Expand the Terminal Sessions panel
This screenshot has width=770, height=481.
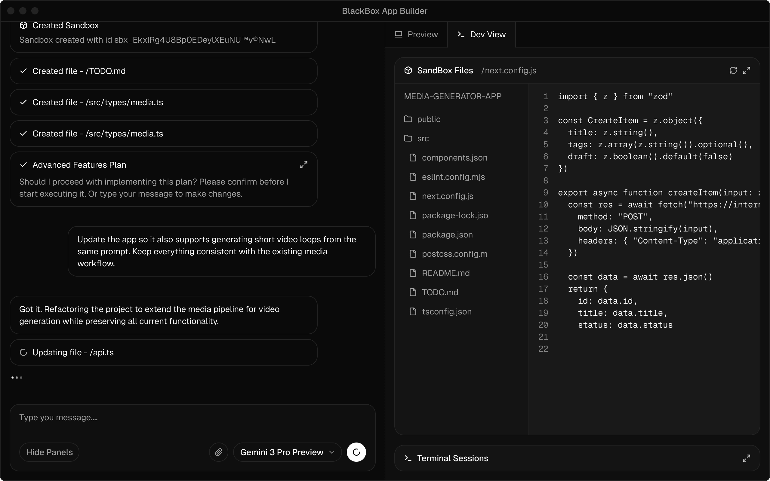click(x=747, y=458)
